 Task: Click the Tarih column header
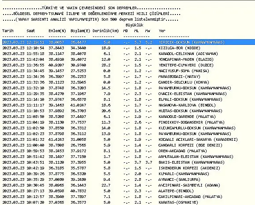pyautogui.click(x=8, y=31)
